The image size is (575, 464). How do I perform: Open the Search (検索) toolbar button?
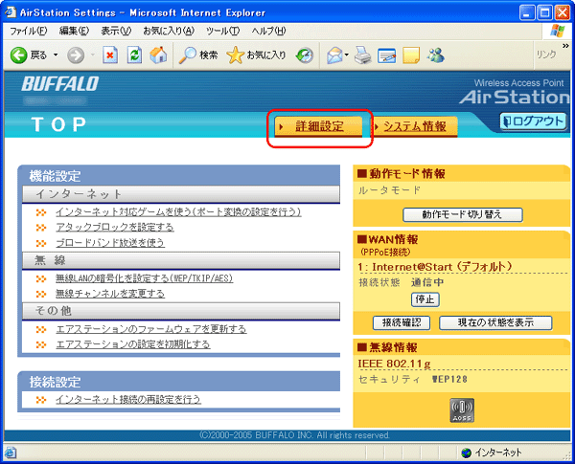(199, 55)
